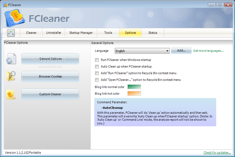Maximize the FCleaner window
Screen dimensions: 235x157
click(220, 5)
